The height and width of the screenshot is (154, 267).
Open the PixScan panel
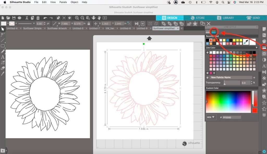[264, 35]
